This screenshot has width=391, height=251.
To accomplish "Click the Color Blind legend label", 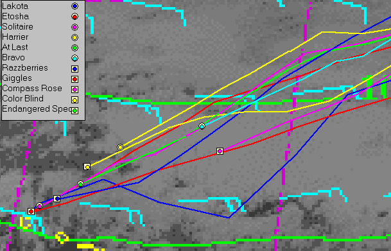I will click(x=22, y=99).
